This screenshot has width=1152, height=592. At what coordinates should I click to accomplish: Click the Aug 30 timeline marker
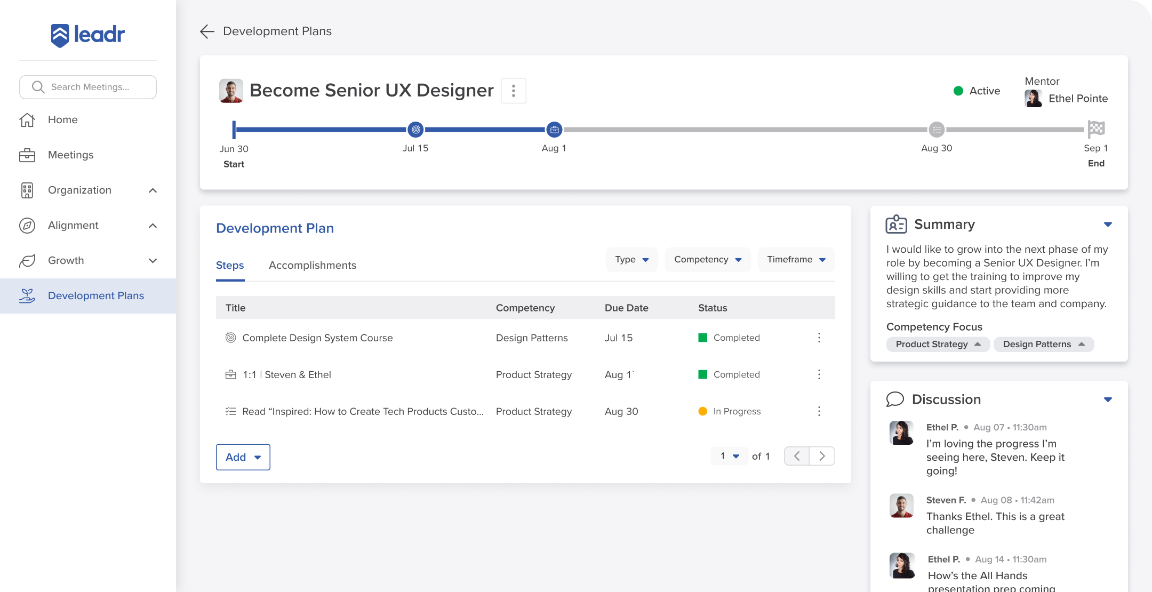pyautogui.click(x=937, y=129)
